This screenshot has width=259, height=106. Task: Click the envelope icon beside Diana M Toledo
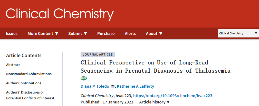[112, 86]
